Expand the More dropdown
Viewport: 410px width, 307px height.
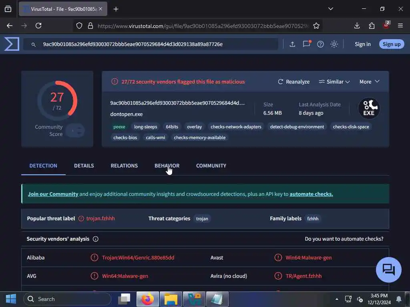tap(370, 82)
